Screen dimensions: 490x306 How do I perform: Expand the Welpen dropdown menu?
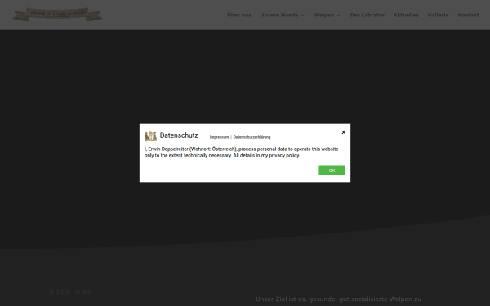click(x=327, y=15)
